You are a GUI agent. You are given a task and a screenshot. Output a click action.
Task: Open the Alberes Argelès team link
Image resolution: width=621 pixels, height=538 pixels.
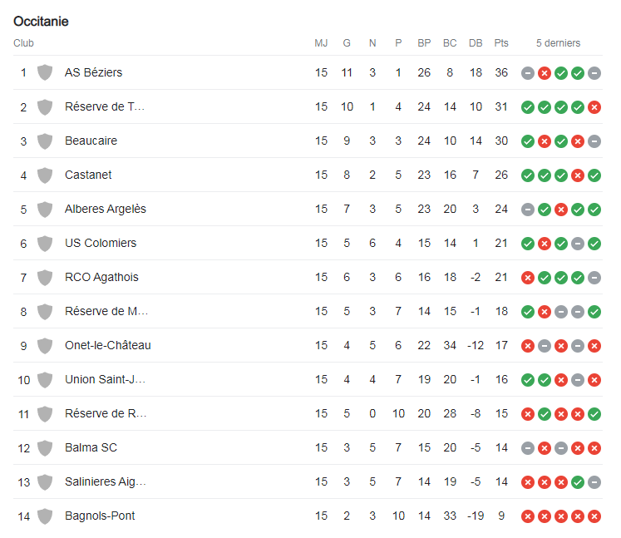pyautogui.click(x=106, y=209)
